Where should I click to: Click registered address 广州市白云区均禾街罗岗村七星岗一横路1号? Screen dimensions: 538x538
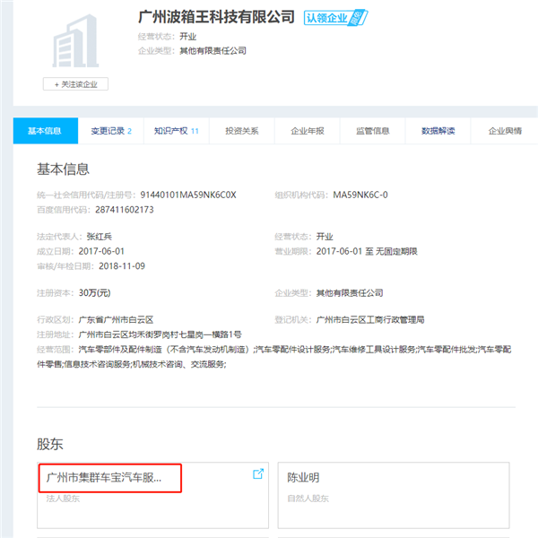coord(160,334)
